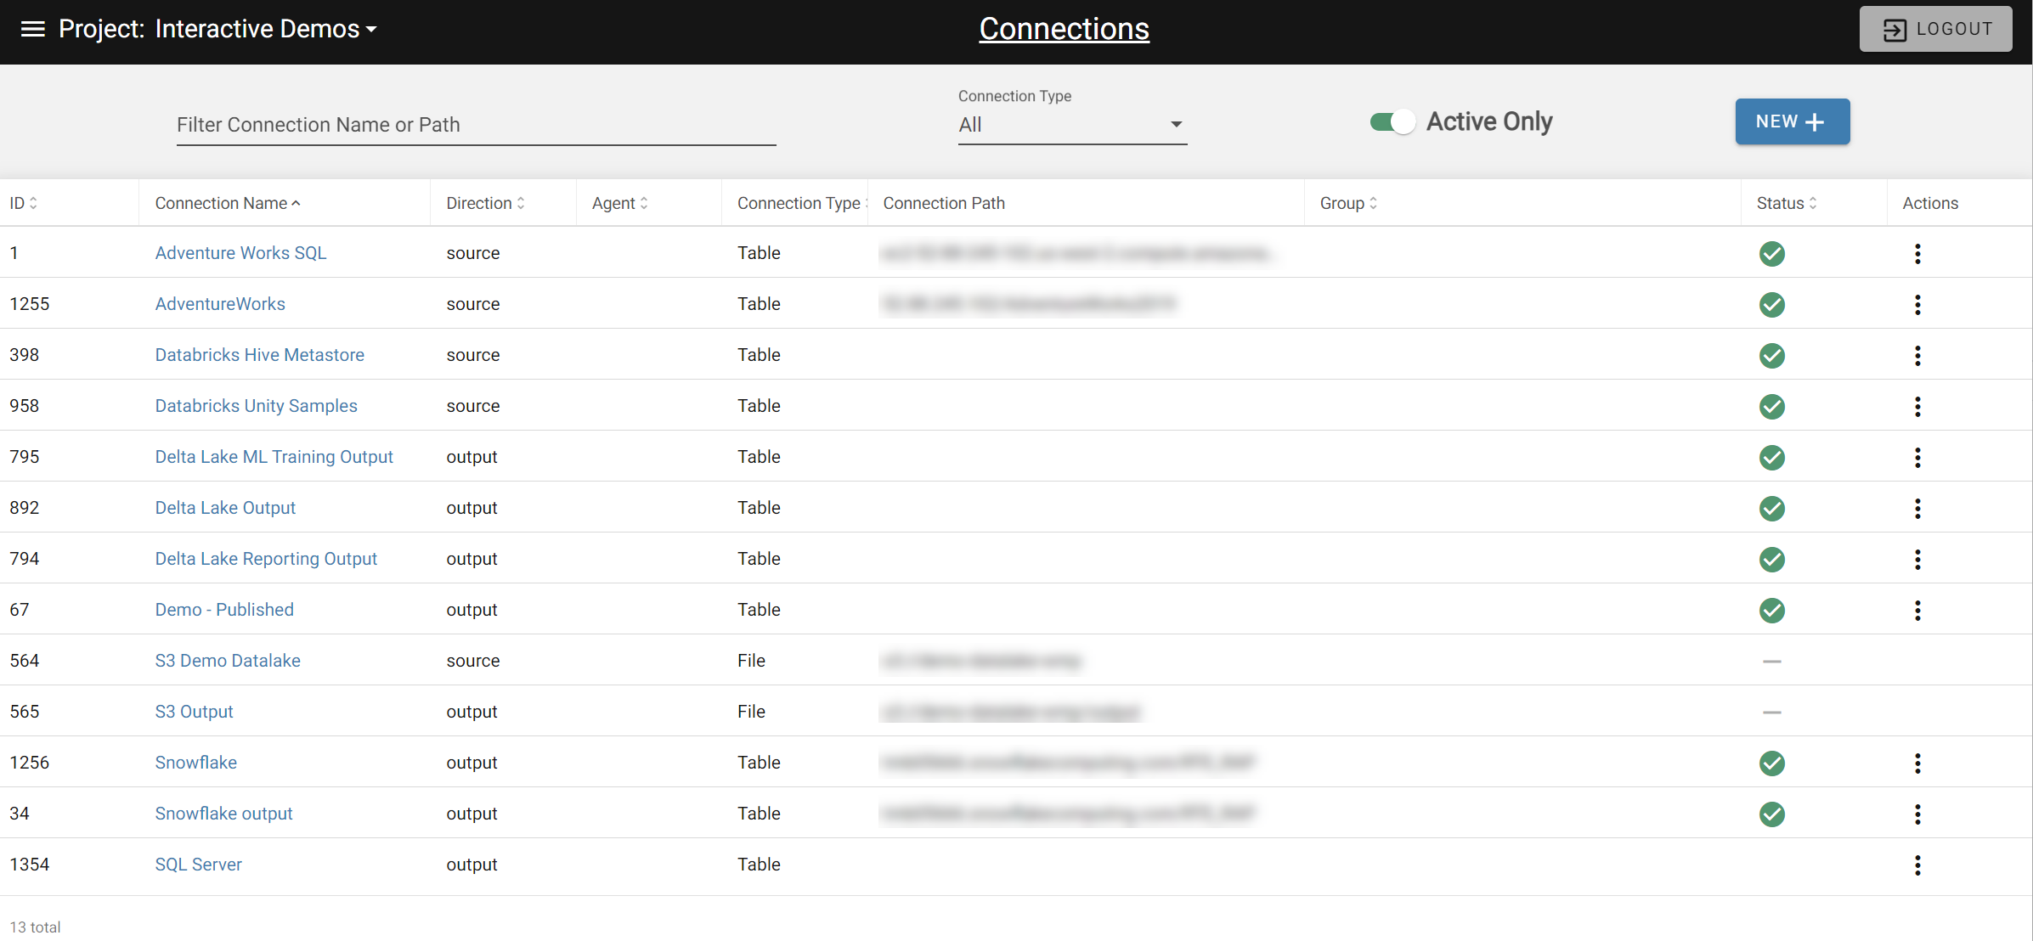This screenshot has height=941, width=2033.
Task: Click the Snowflake row's three-dot actions icon
Action: tap(1917, 763)
